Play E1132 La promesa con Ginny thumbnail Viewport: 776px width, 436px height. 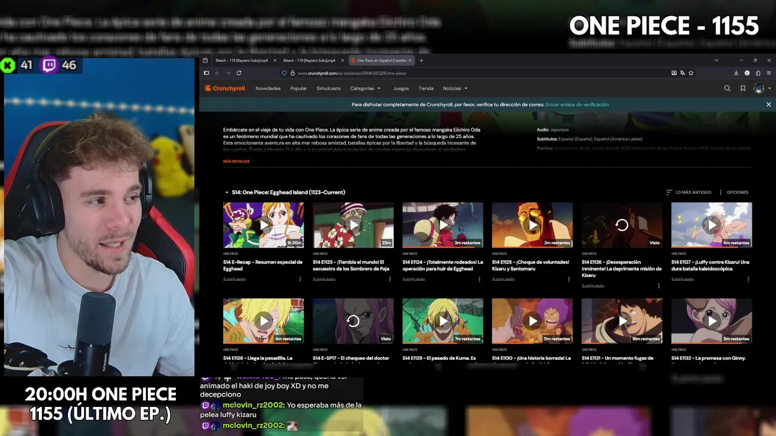711,321
